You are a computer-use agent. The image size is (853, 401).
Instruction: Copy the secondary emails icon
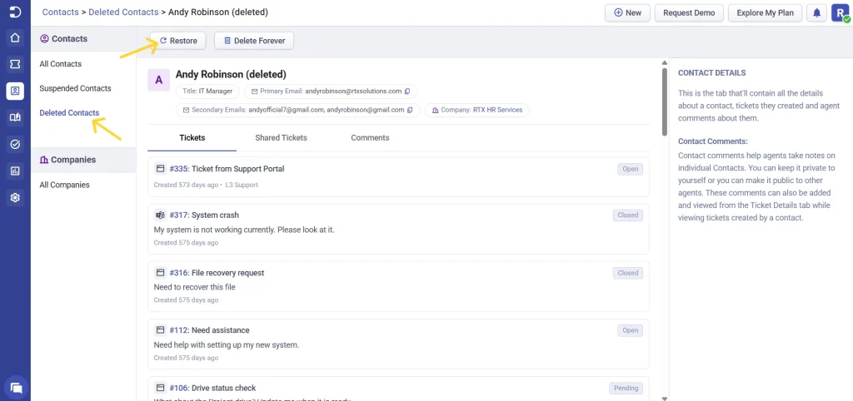click(410, 110)
